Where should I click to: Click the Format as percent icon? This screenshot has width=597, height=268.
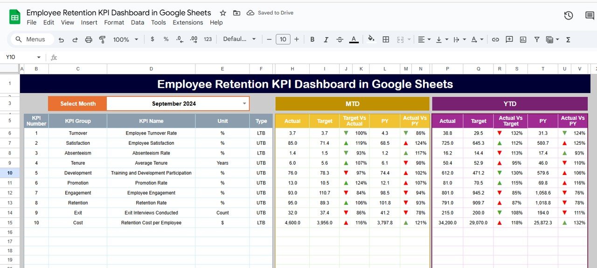[166, 39]
